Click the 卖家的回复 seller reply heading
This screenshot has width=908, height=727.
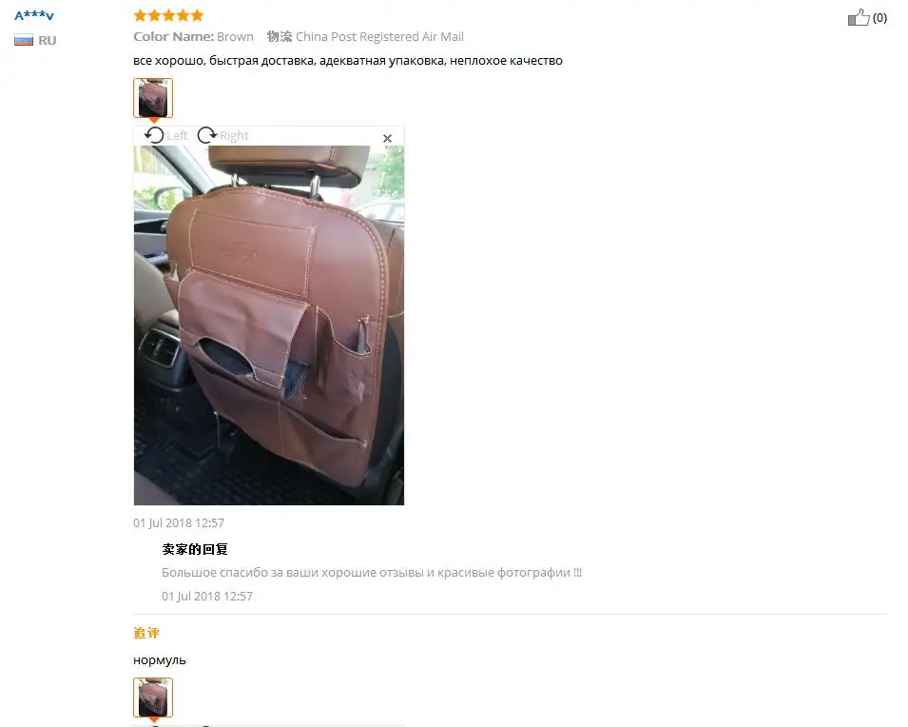[195, 549]
